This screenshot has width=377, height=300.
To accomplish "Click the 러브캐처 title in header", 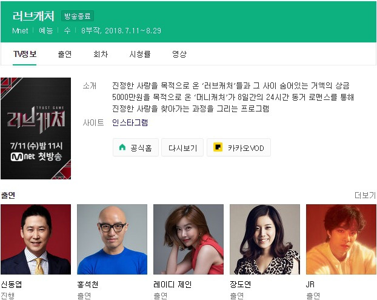I will pos(33,16).
